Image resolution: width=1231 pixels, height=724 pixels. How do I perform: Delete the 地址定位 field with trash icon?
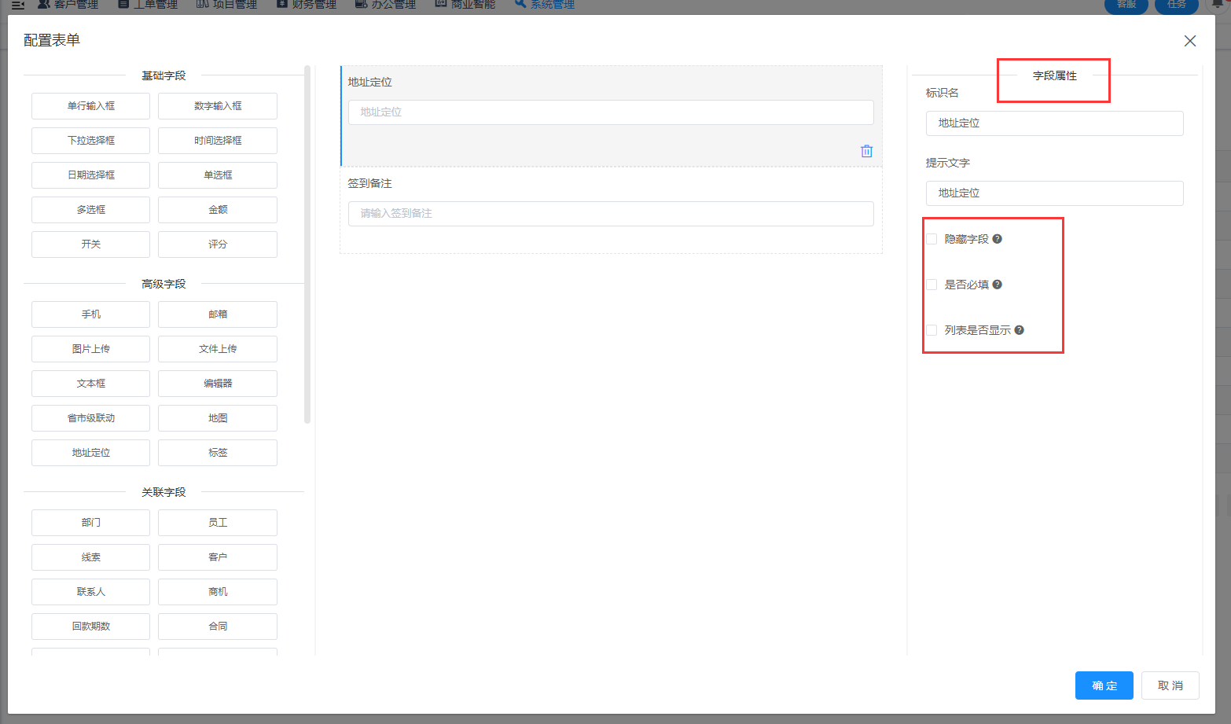click(x=866, y=151)
